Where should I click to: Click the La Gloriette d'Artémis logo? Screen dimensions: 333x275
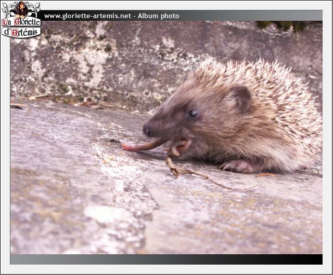tap(21, 20)
